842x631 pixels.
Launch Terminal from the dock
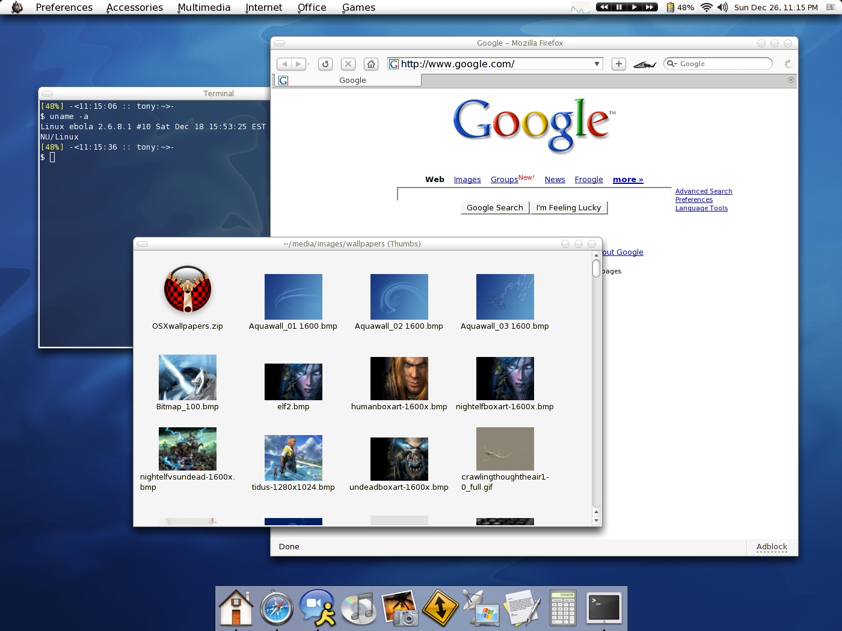(x=604, y=607)
